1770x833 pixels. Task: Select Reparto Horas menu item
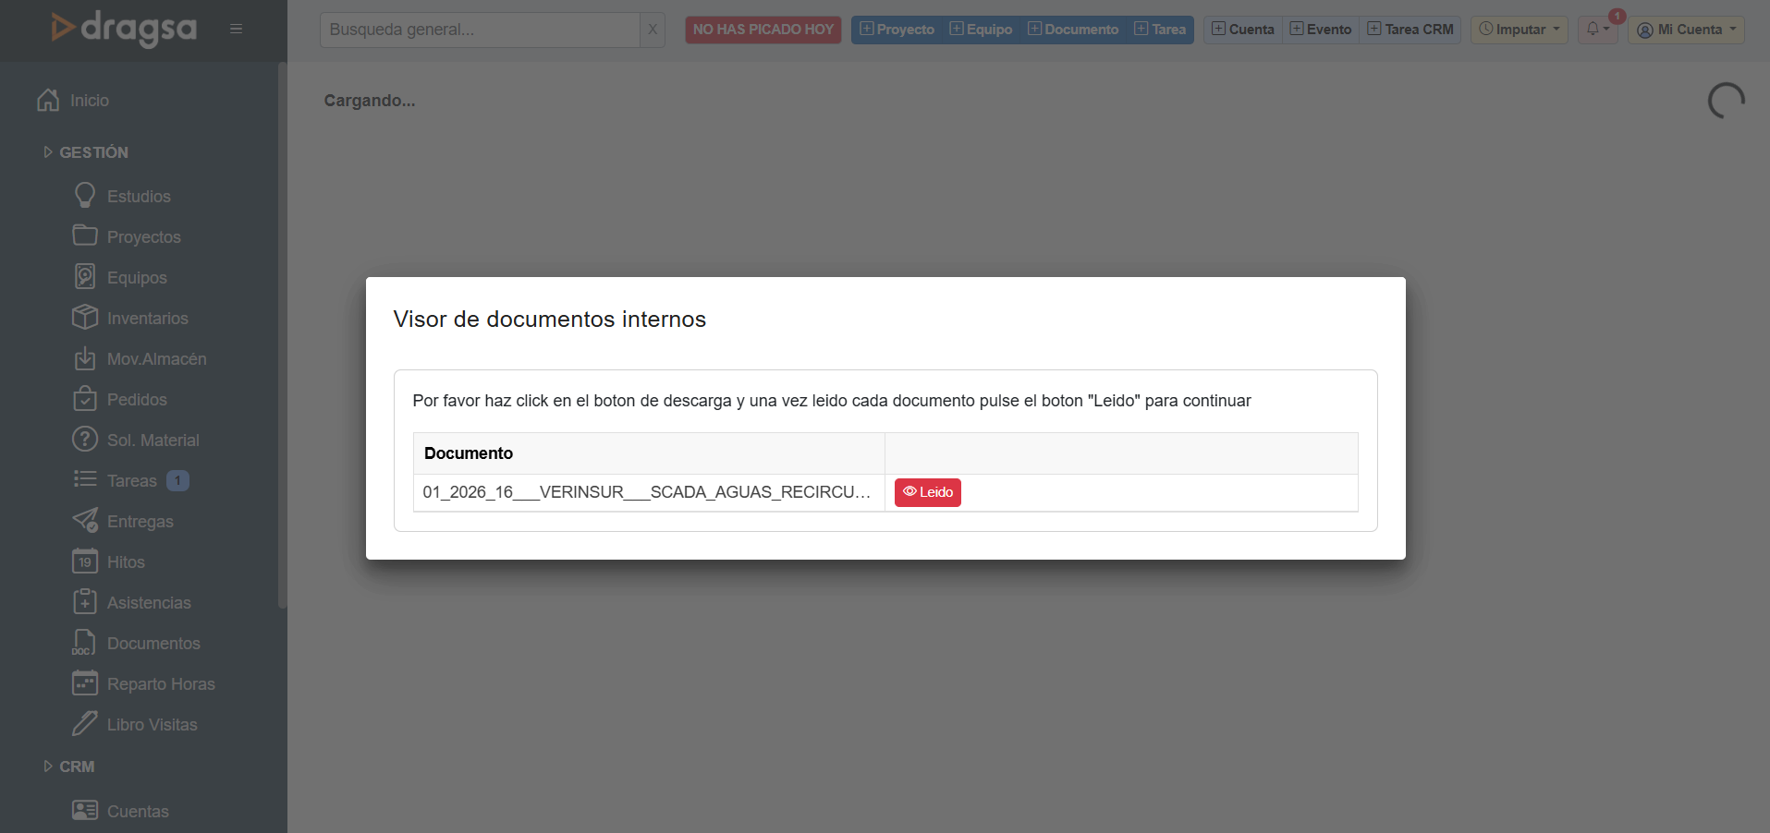coord(161,683)
